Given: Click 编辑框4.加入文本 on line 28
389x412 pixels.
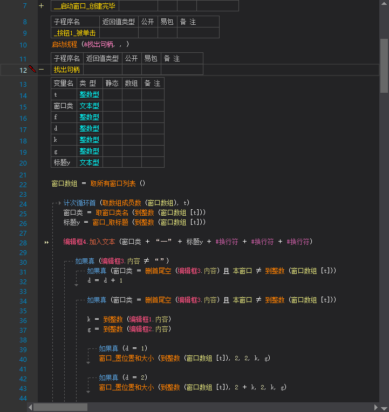Looking at the screenshot, I should coord(89,242).
